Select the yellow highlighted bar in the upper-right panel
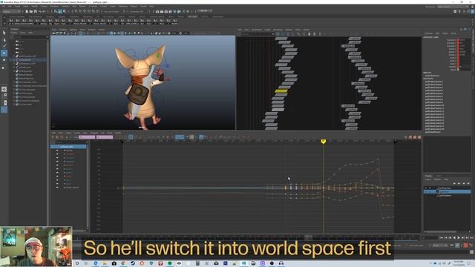Image resolution: width=475 pixels, height=267 pixels. [x=281, y=90]
